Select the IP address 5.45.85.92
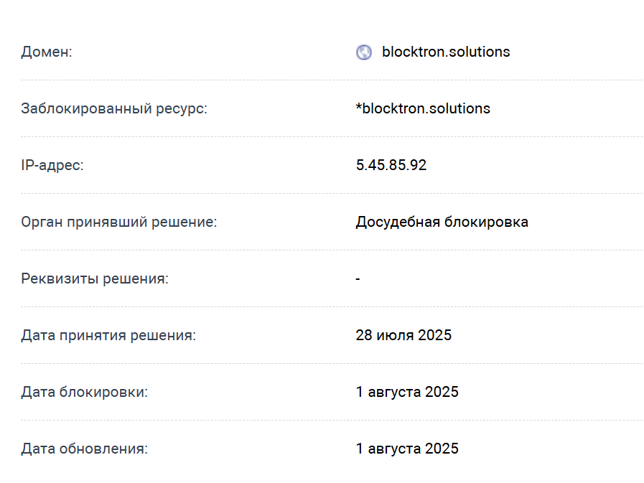 (x=391, y=166)
